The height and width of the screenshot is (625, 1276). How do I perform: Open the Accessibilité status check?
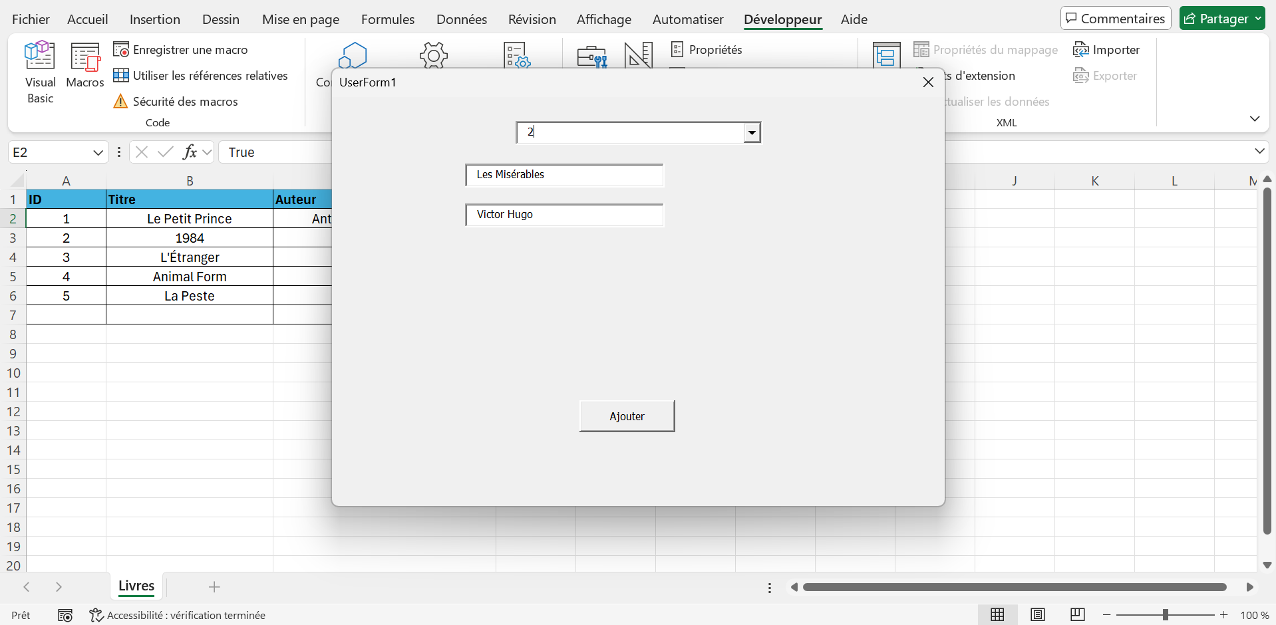coord(177,616)
